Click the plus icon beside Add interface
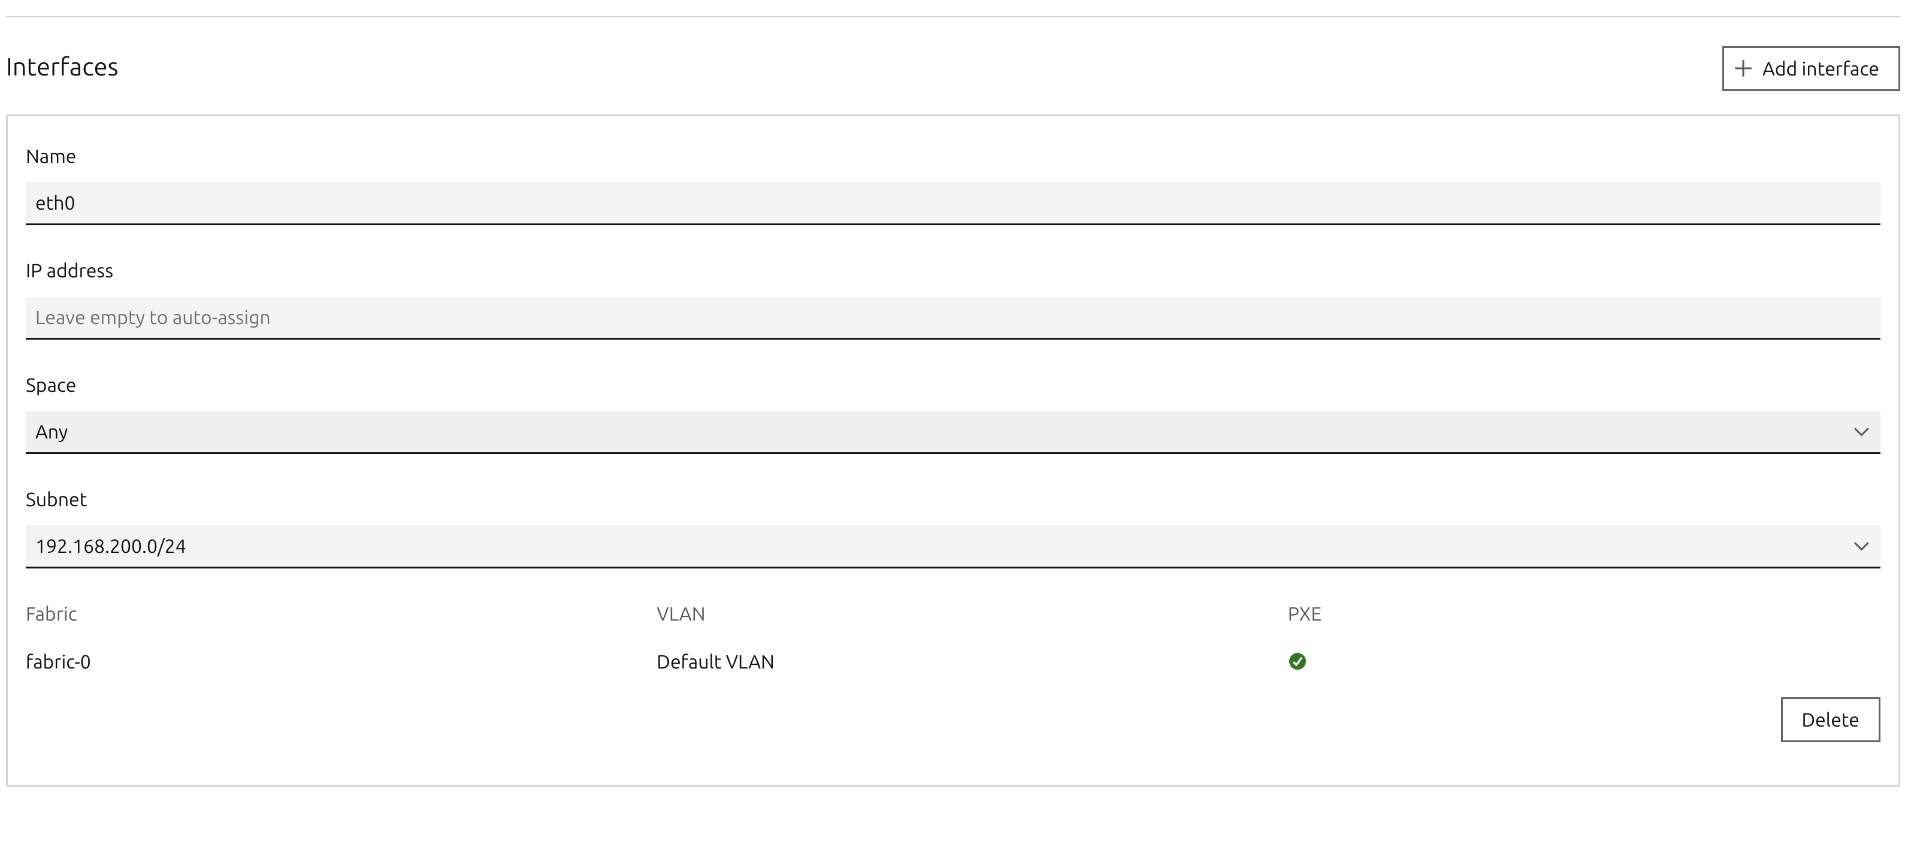 (x=1743, y=69)
